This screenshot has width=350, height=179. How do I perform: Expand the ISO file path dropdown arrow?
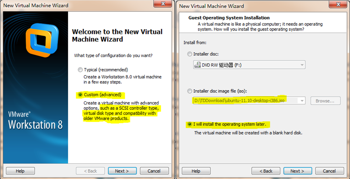302,101
